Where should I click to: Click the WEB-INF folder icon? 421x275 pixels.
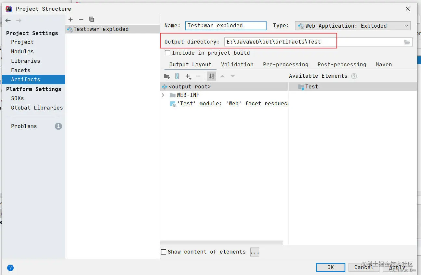point(173,95)
